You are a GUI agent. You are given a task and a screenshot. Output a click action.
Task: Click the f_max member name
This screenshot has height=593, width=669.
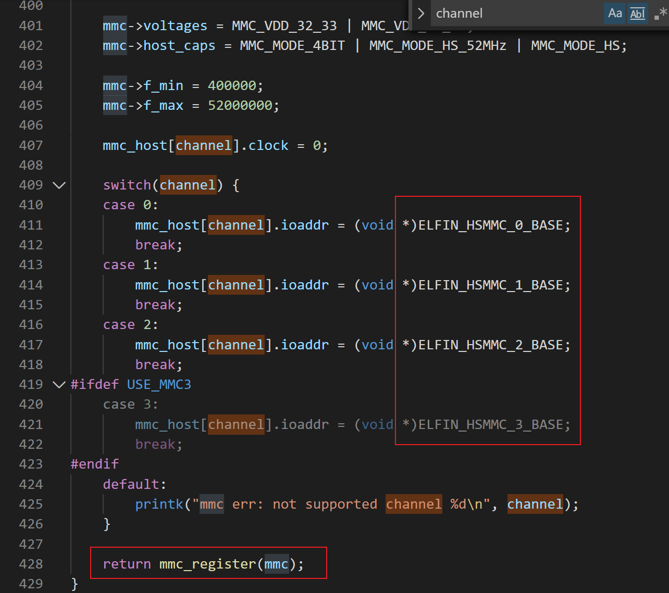coord(163,106)
